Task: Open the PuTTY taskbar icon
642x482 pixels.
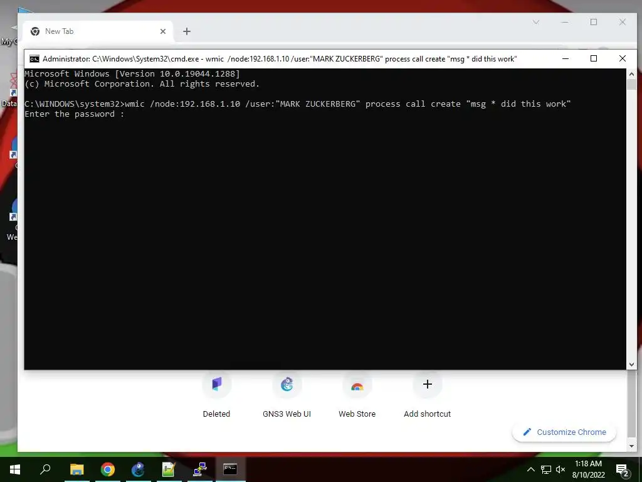Action: 200,469
